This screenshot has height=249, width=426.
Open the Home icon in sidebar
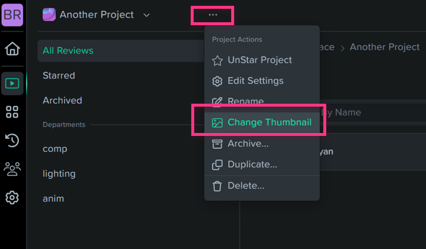(x=12, y=49)
